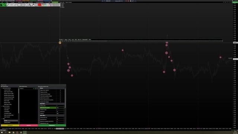Viewport: 238px width, 134px height.
Task: Select Tick Delta indicator
Action: click(7, 110)
